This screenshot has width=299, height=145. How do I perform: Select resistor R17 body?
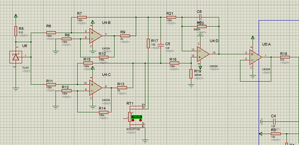[x=148, y=43]
